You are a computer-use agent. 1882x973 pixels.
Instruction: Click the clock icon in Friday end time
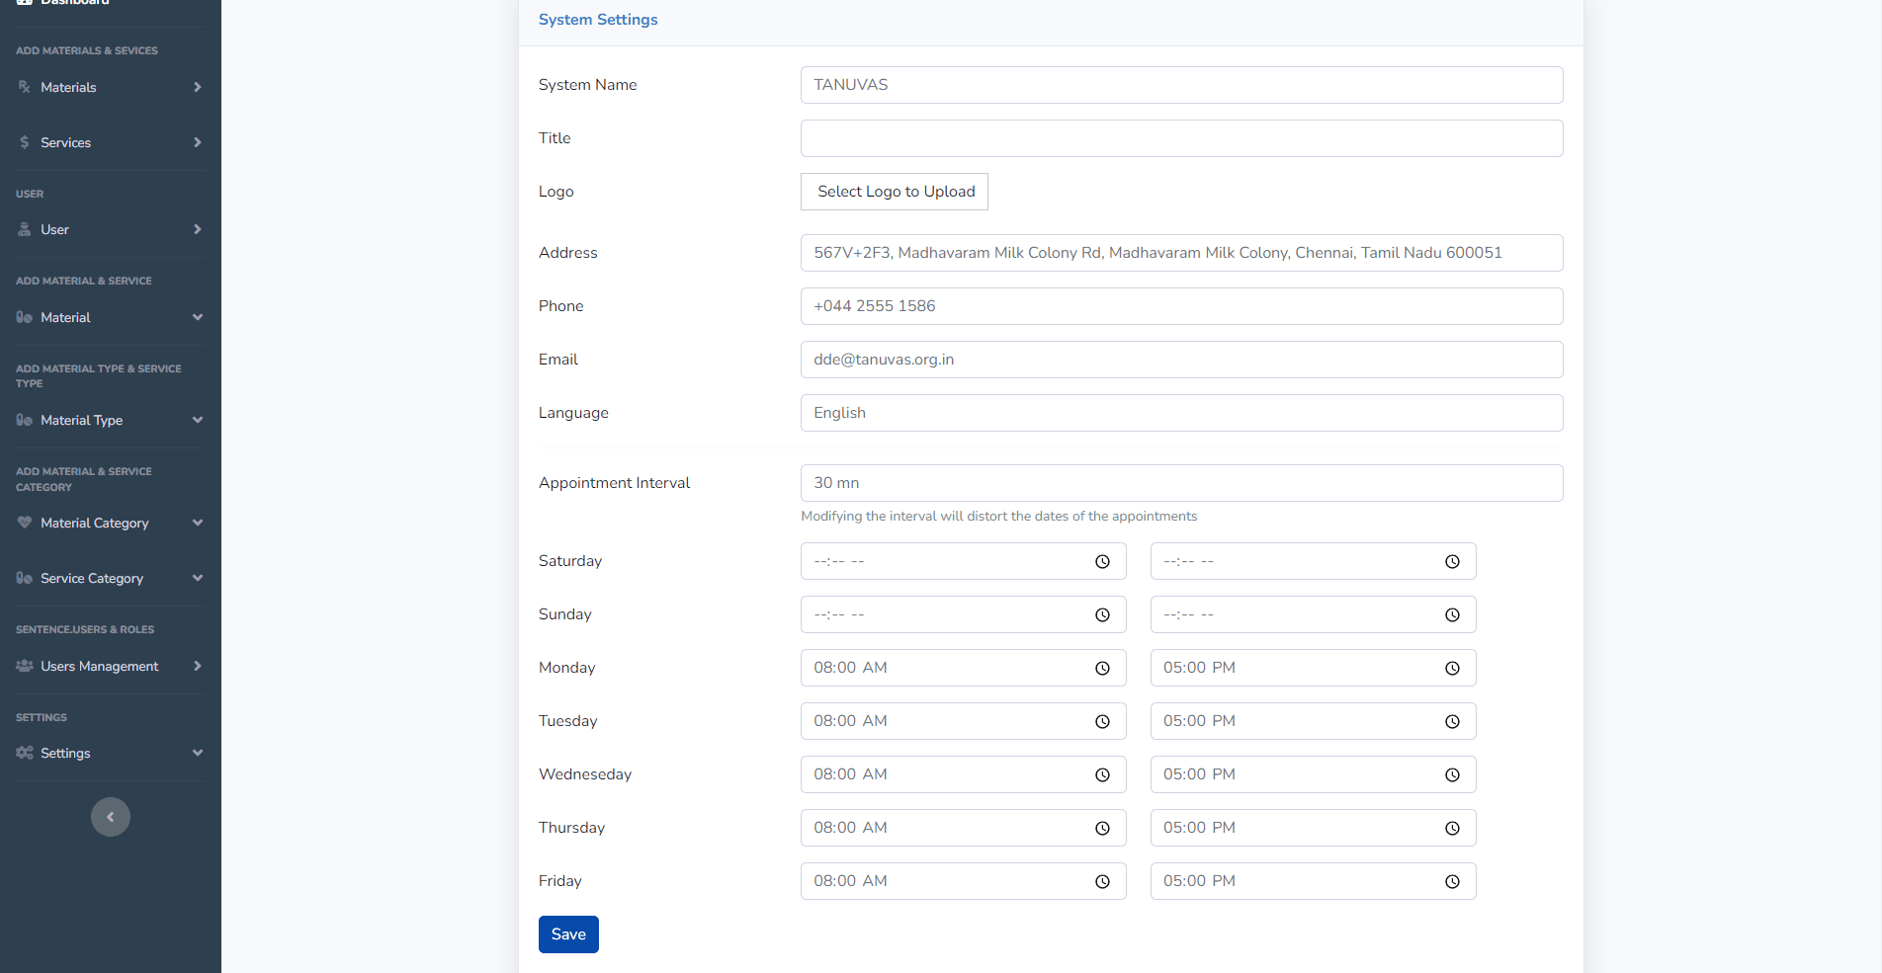[x=1452, y=882]
